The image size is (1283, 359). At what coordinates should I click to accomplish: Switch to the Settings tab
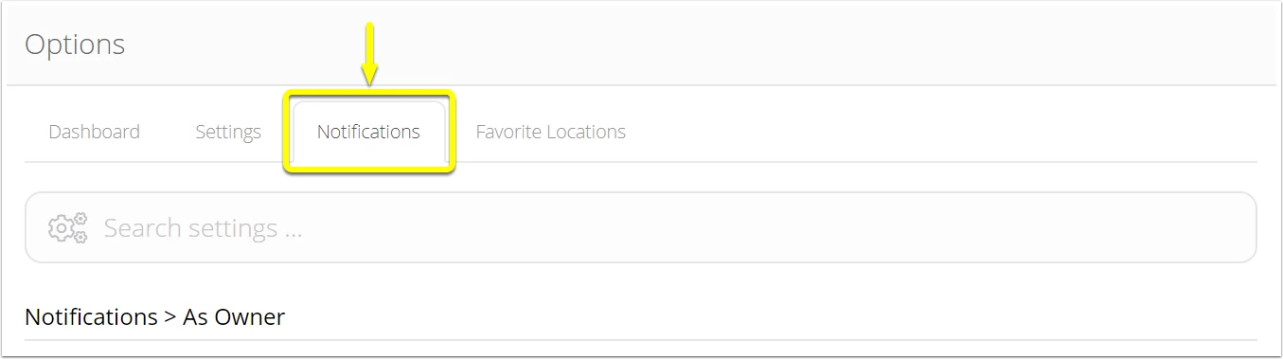coord(228,132)
